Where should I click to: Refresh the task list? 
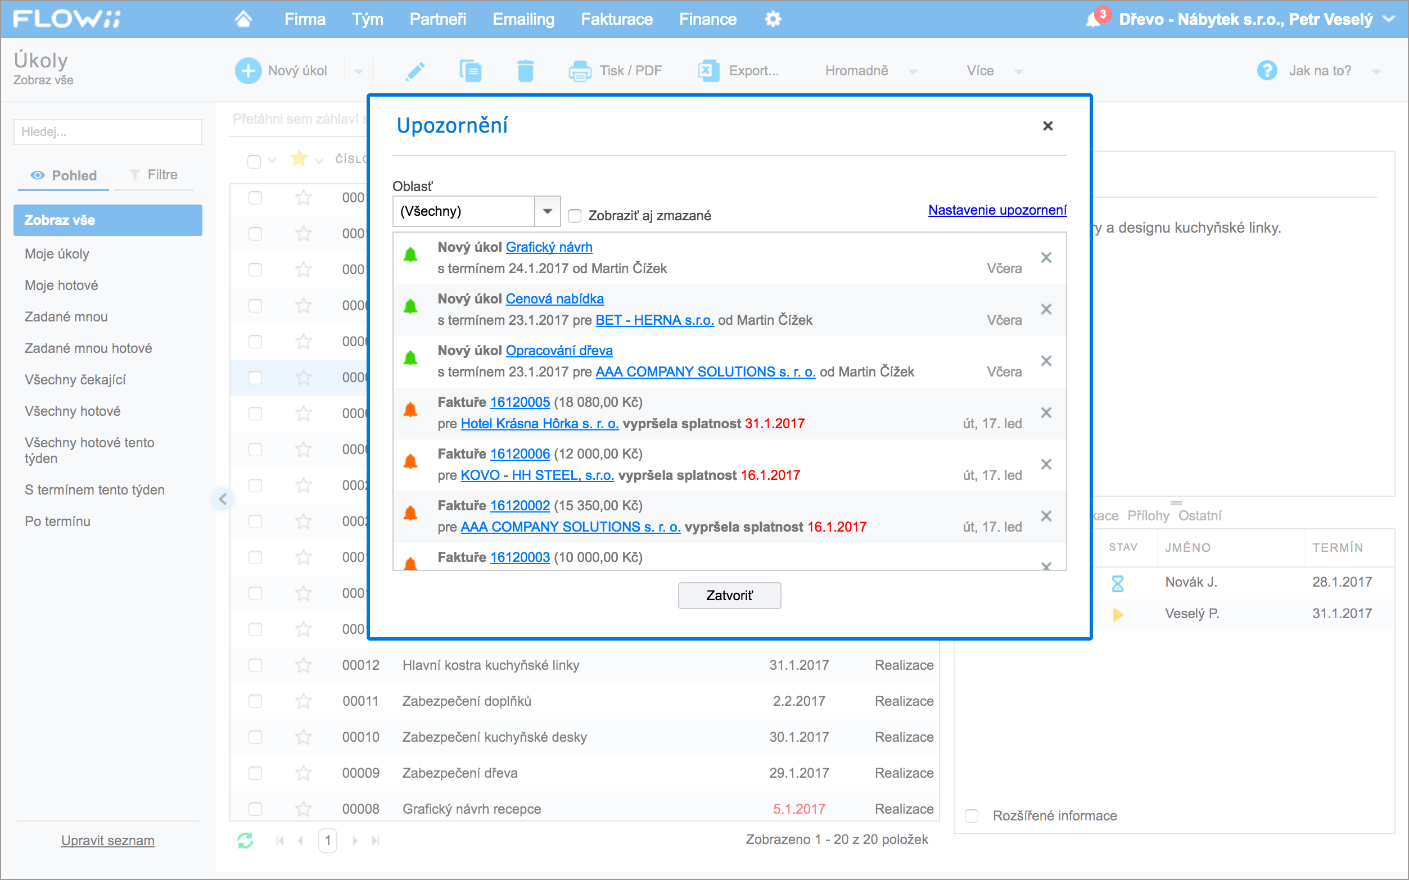(245, 841)
